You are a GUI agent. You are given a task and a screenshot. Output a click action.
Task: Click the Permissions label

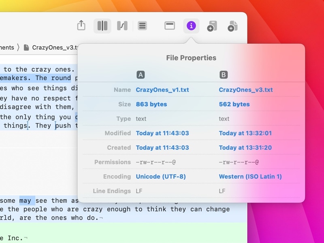coord(113,162)
